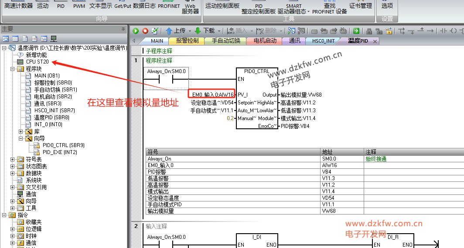Expand the 符号表 tree node
The width and height of the screenshot is (464, 248).
click(x=13, y=159)
